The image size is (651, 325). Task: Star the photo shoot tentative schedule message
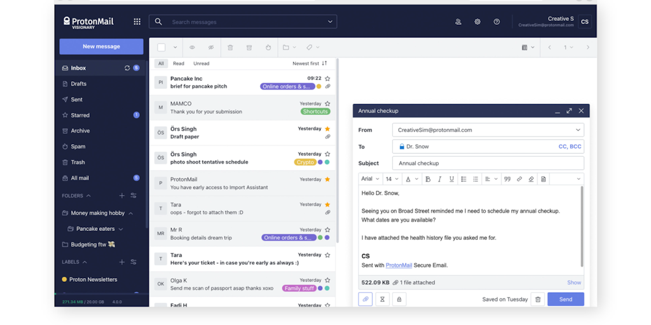click(x=327, y=154)
